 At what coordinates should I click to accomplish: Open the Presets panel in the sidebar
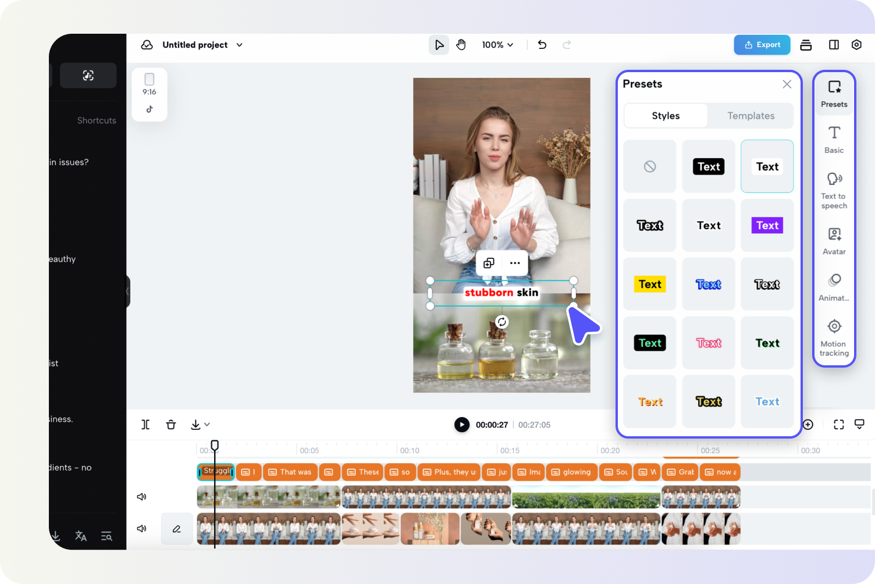click(x=834, y=94)
